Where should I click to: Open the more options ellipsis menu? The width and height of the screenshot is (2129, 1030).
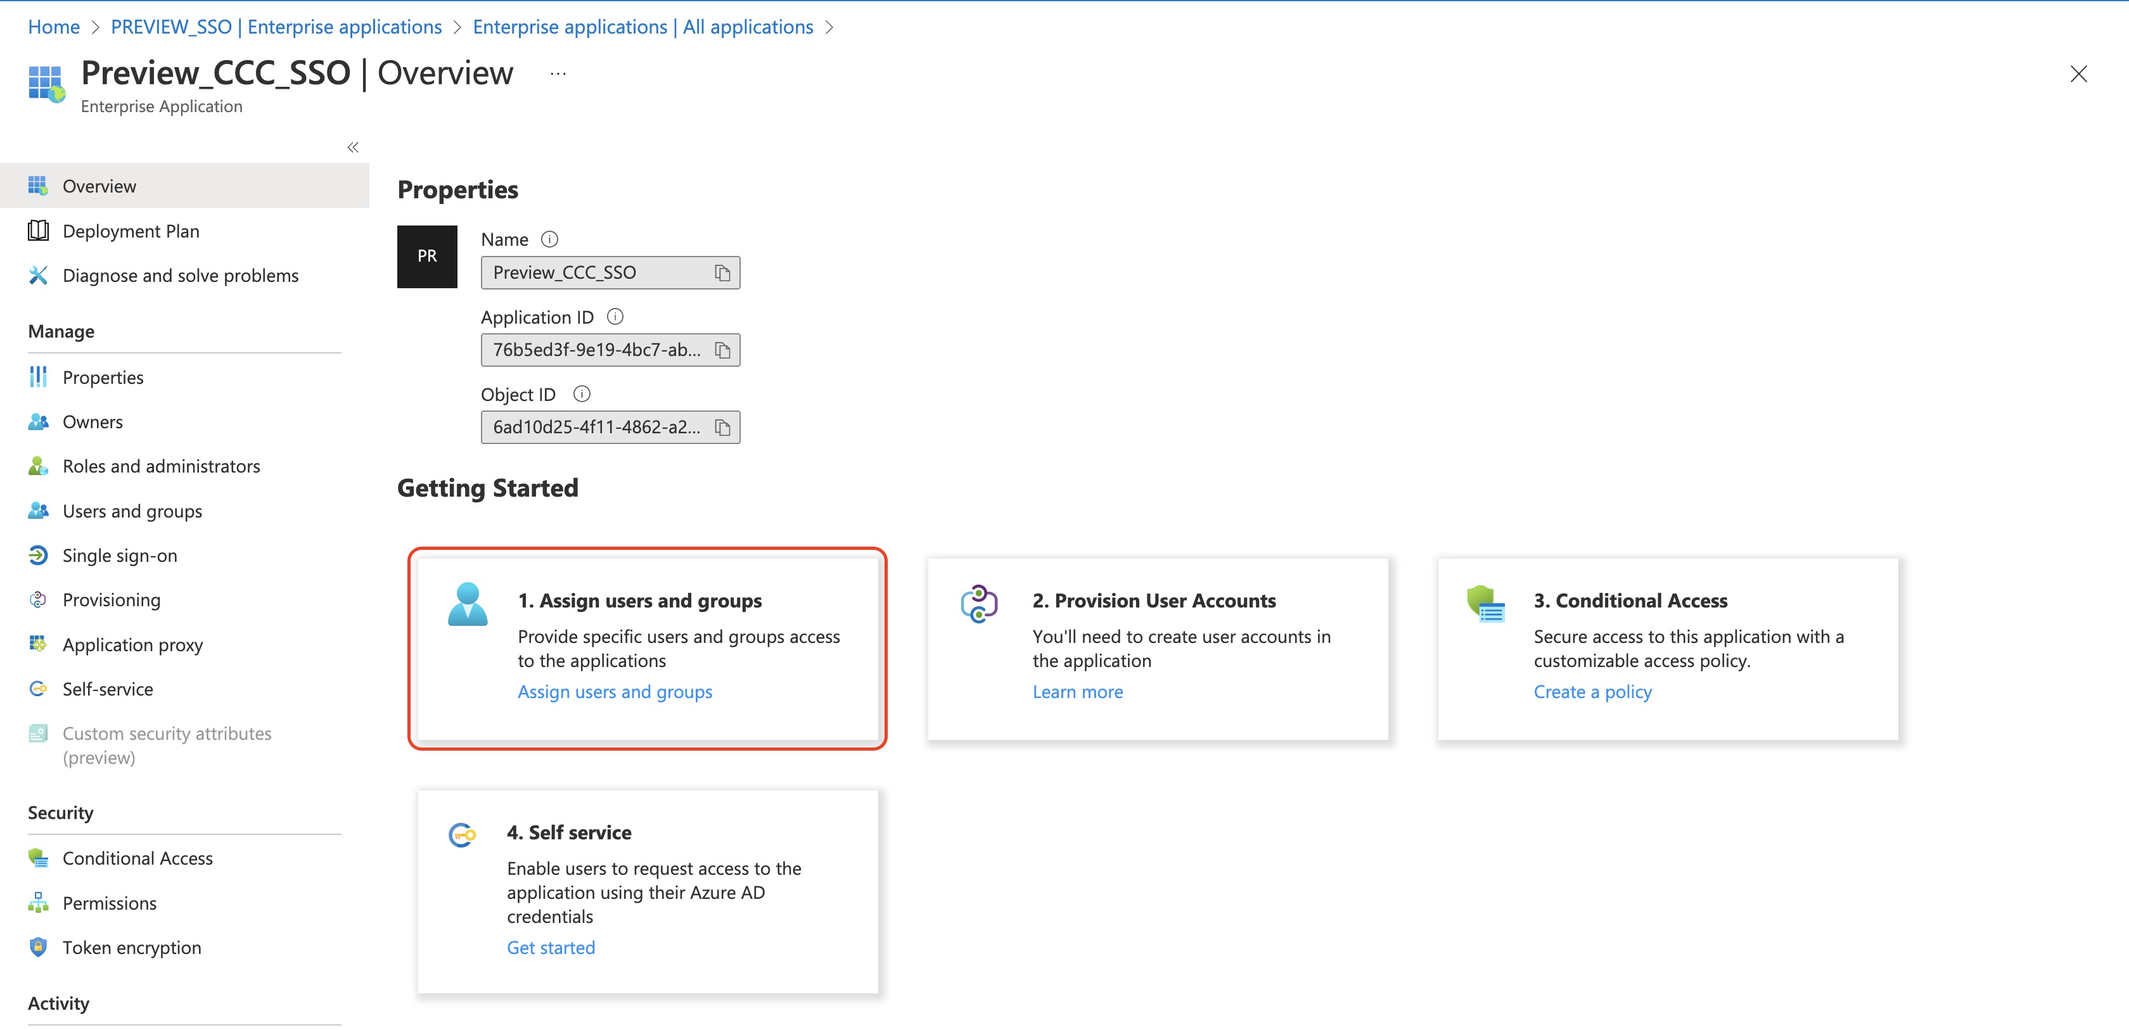coord(558,74)
